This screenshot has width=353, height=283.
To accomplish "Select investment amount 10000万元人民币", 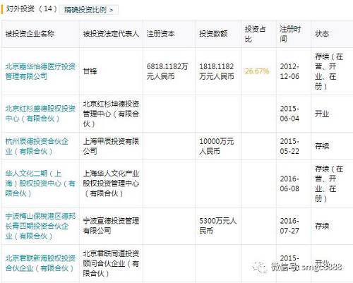I will coord(217,146).
